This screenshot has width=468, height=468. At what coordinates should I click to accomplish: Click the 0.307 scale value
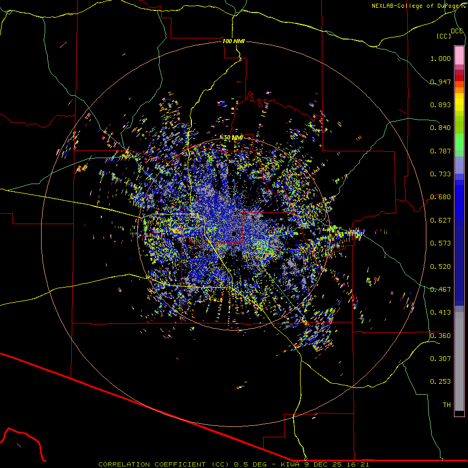tap(440, 359)
